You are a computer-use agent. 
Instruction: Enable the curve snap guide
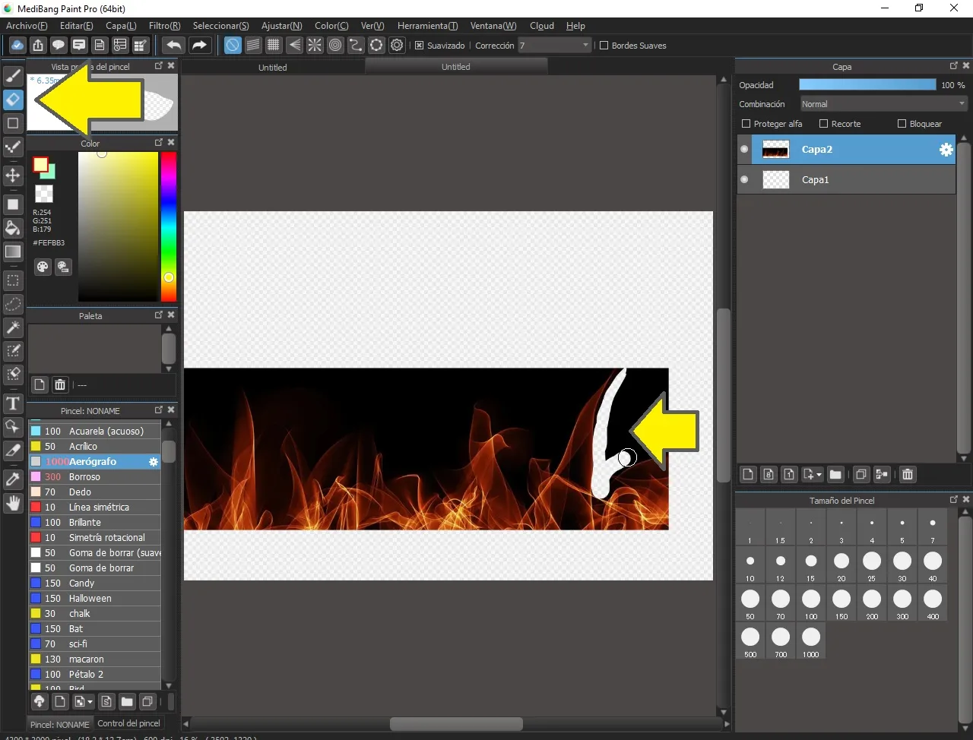pos(356,46)
